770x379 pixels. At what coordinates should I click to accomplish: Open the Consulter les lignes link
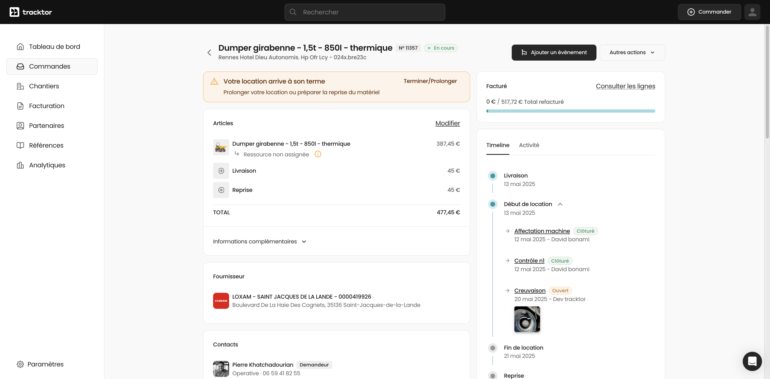click(x=625, y=86)
